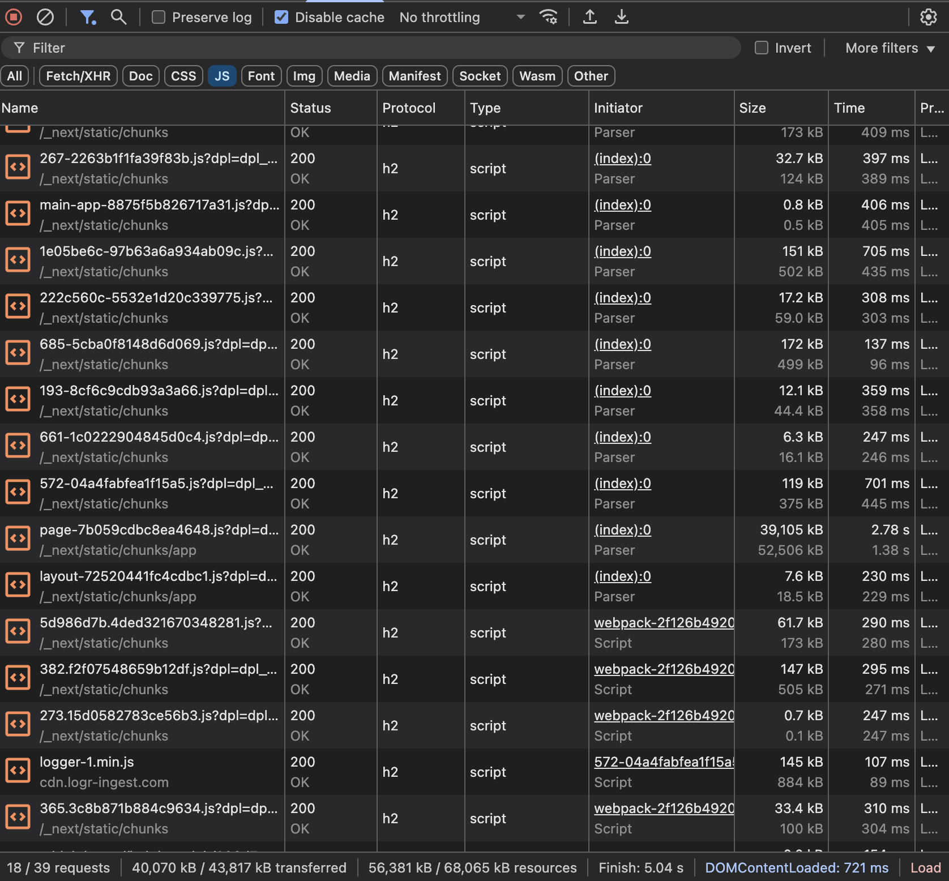Viewport: 949px width, 881px height.
Task: Click script icon for 222c560c-5532e1d20c339775.js
Action: point(18,306)
